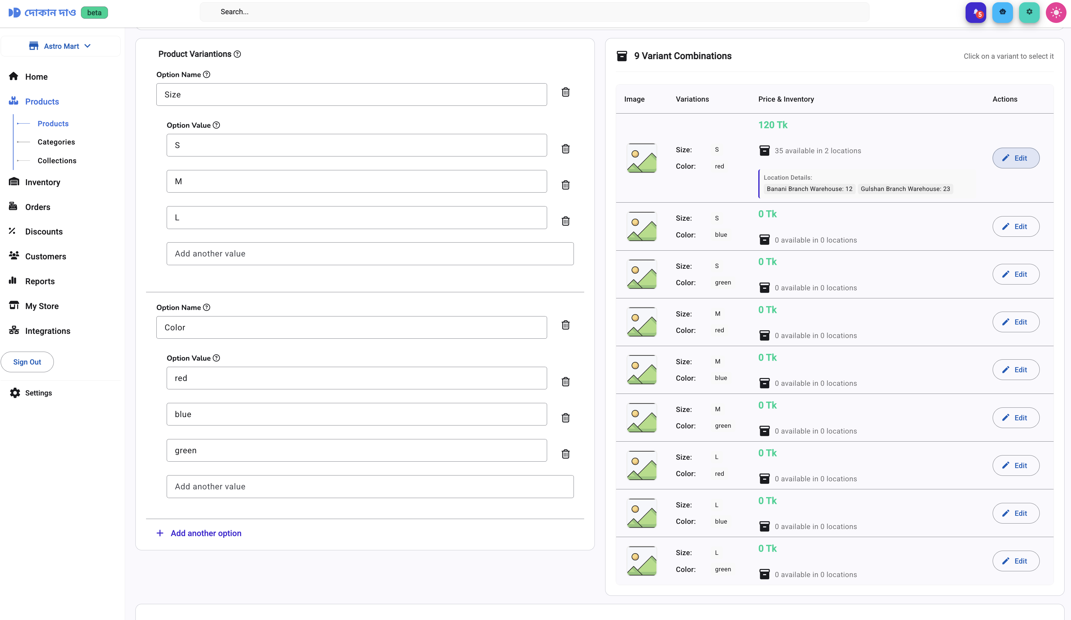Click the Sign Out button
Viewport: 1071px width, 620px height.
(x=27, y=362)
